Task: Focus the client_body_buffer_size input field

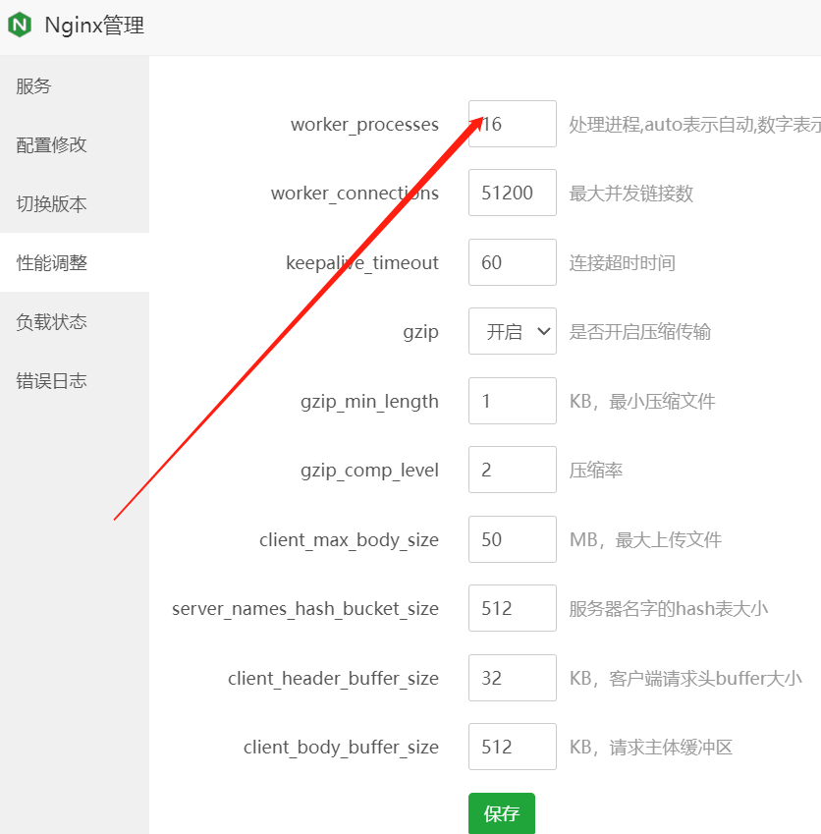Action: click(x=513, y=748)
